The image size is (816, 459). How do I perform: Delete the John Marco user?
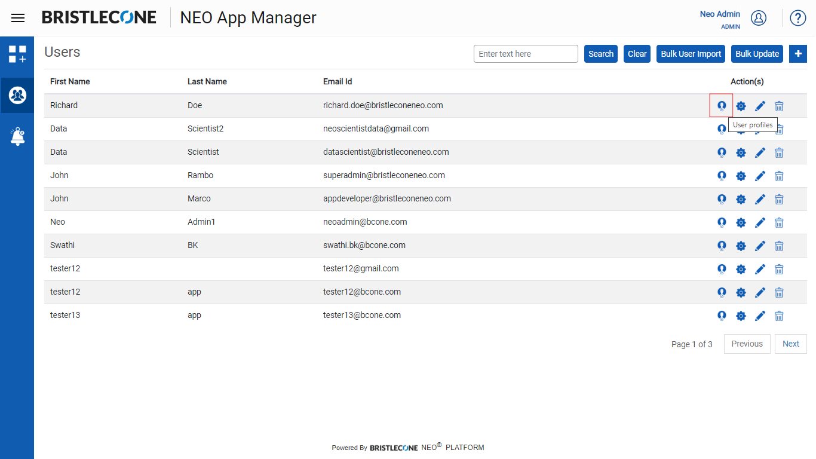(779, 199)
